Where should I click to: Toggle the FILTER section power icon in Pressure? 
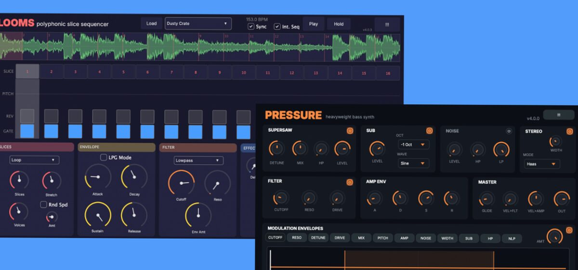coord(350,182)
